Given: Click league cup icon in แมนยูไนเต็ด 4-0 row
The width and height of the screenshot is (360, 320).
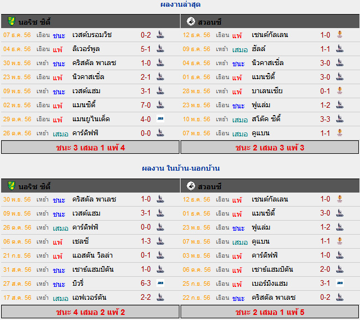Looking at the screenshot, I should coord(160,118).
